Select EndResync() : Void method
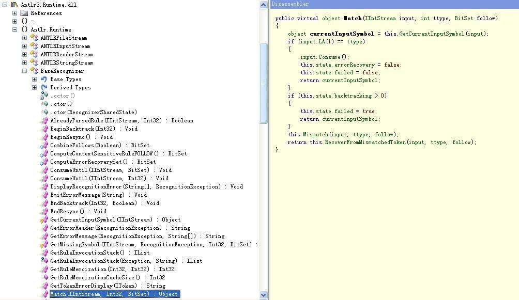519x300 pixels. [x=79, y=211]
